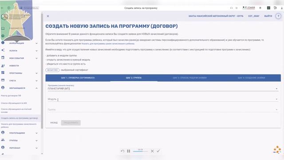
Task: Expand the Информация menu section
Action: (36, 44)
